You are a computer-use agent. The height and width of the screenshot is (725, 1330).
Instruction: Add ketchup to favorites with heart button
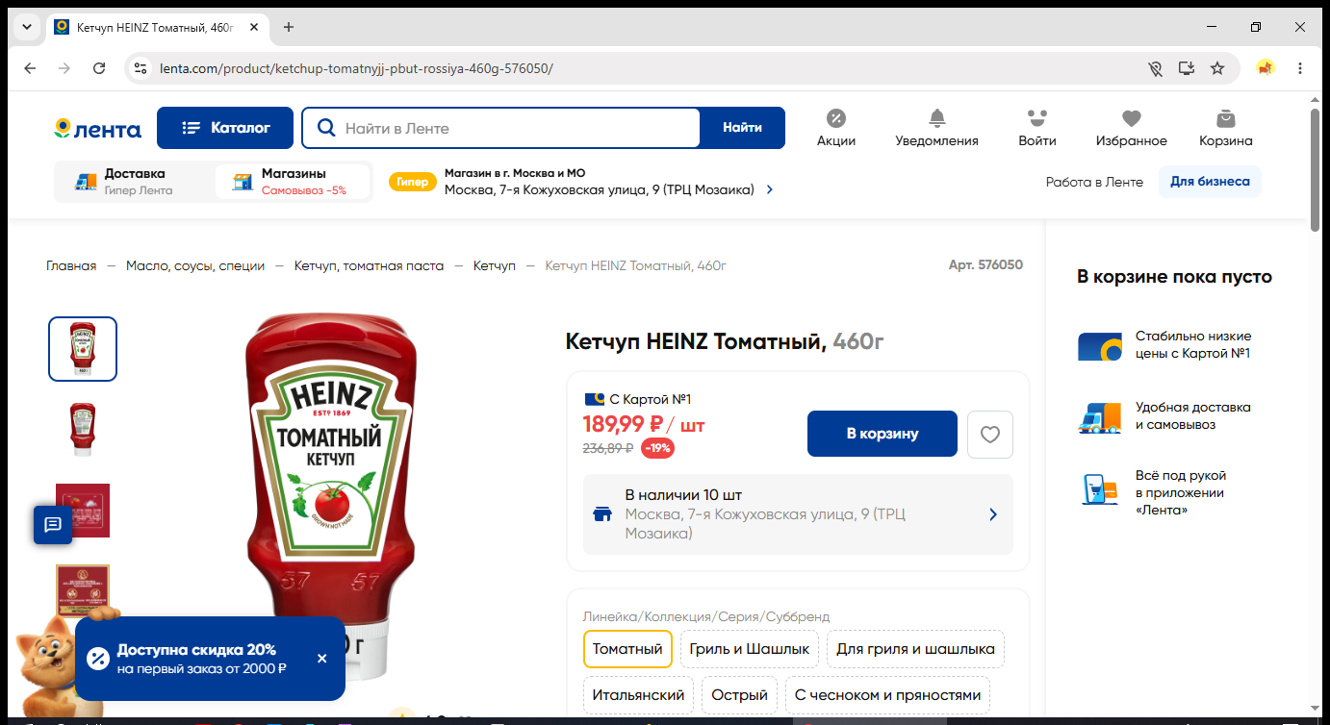[x=990, y=435]
